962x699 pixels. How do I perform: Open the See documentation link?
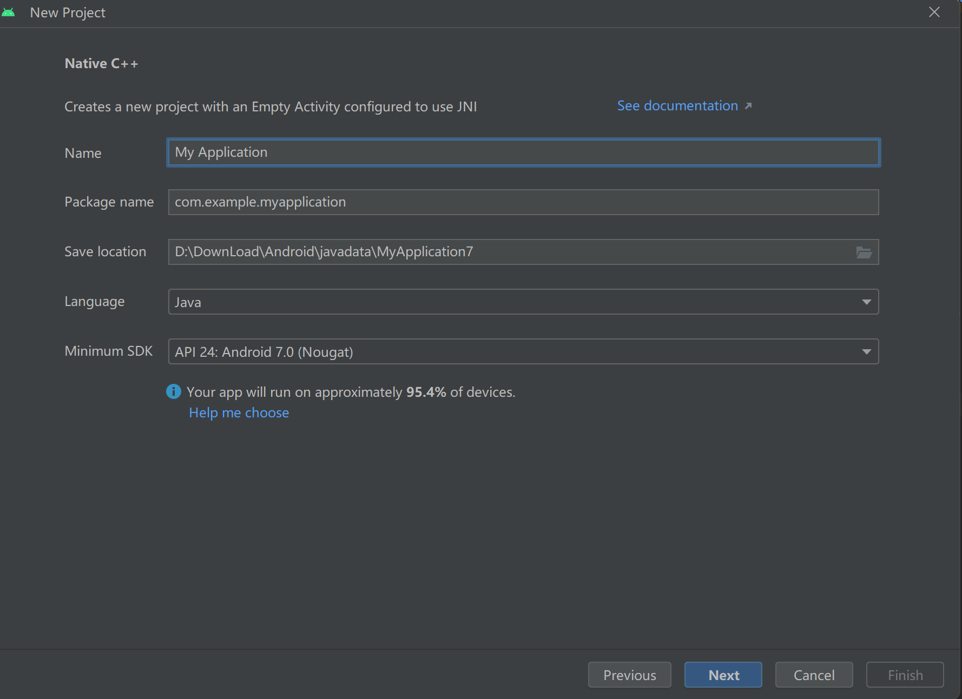(677, 106)
